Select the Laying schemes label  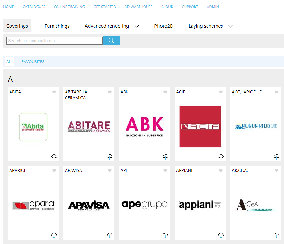click(x=206, y=26)
